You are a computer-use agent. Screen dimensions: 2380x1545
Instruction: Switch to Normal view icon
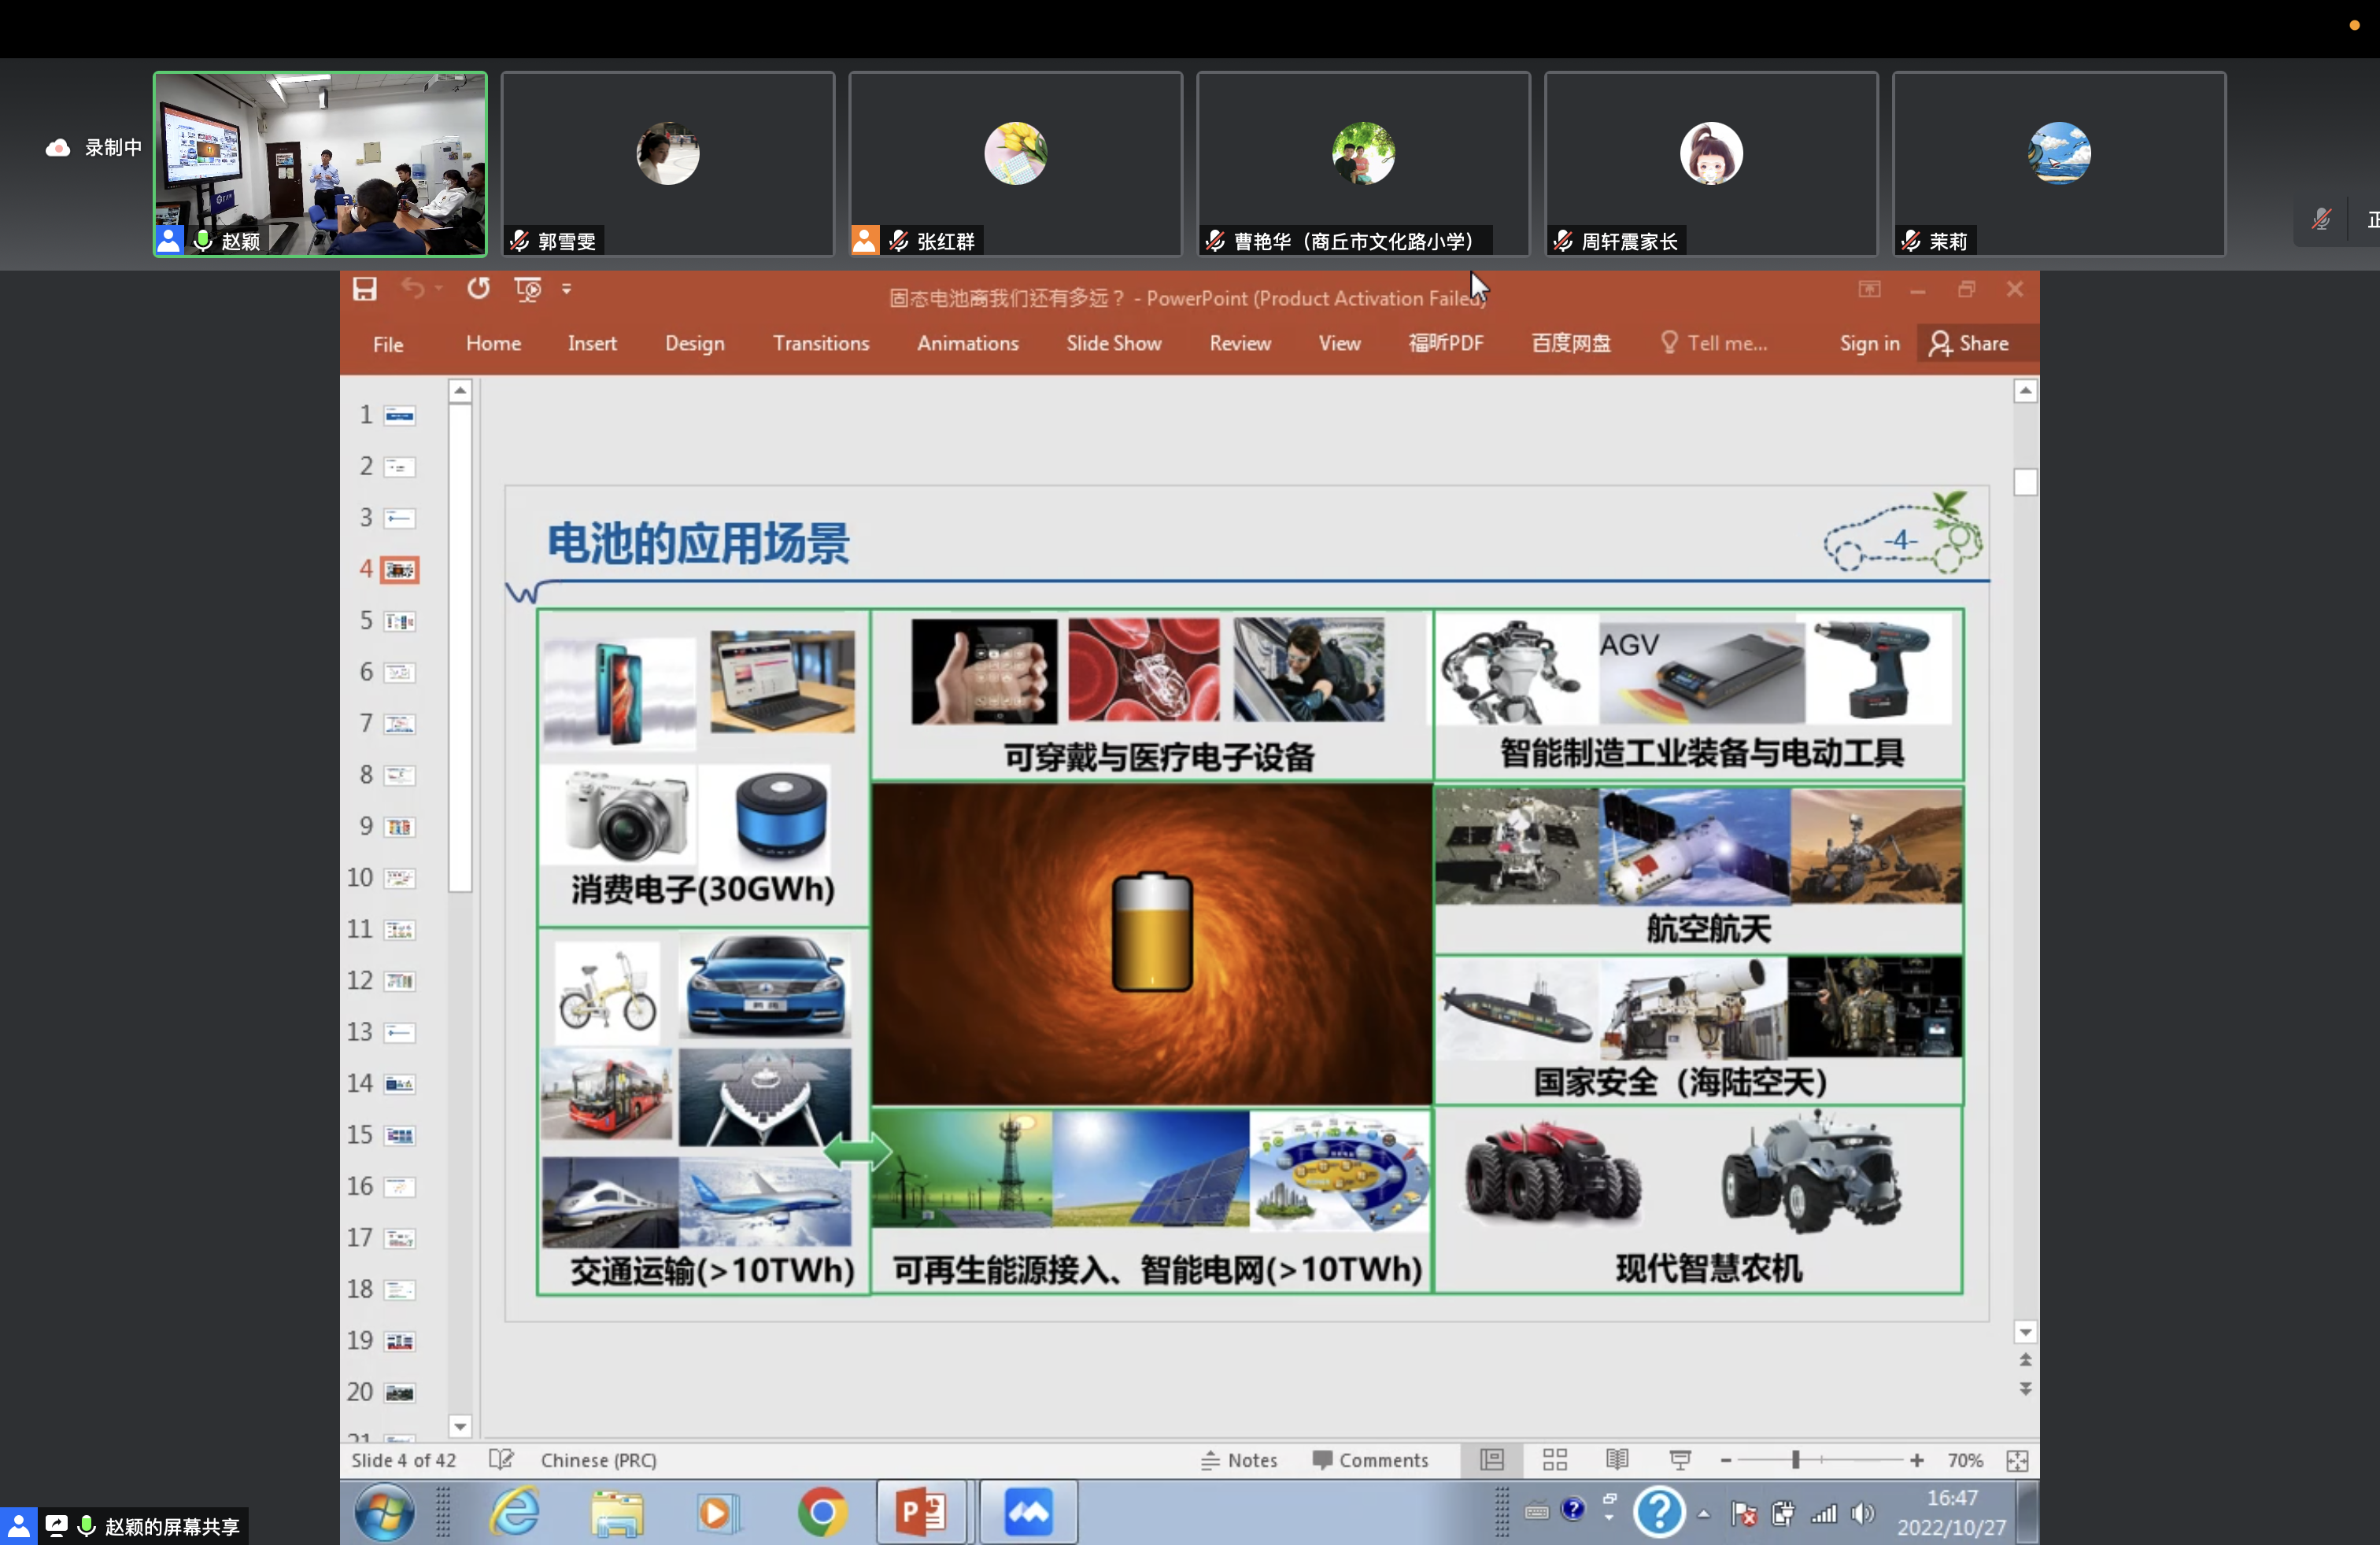pyautogui.click(x=1492, y=1460)
